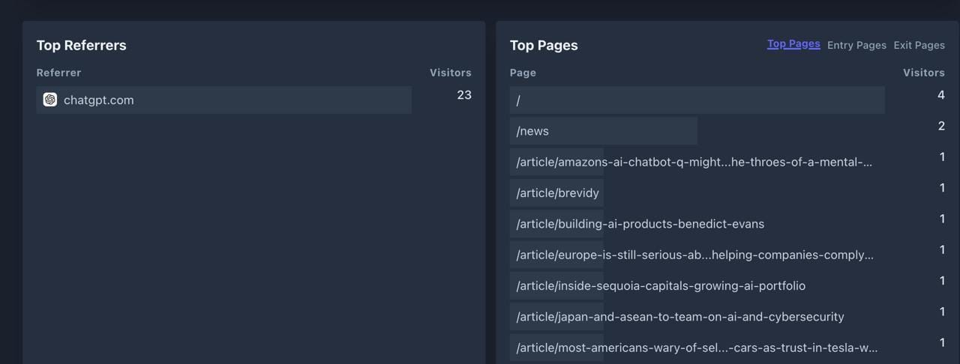Click the Top Pages panel heading

544,46
